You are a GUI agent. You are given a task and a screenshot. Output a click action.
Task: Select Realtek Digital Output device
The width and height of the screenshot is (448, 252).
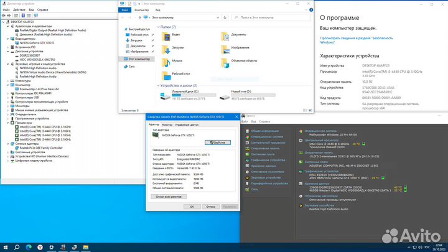52,30
